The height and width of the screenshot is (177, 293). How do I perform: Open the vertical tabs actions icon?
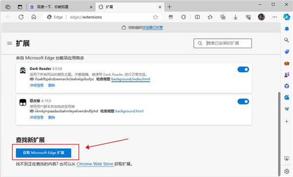(20, 7)
